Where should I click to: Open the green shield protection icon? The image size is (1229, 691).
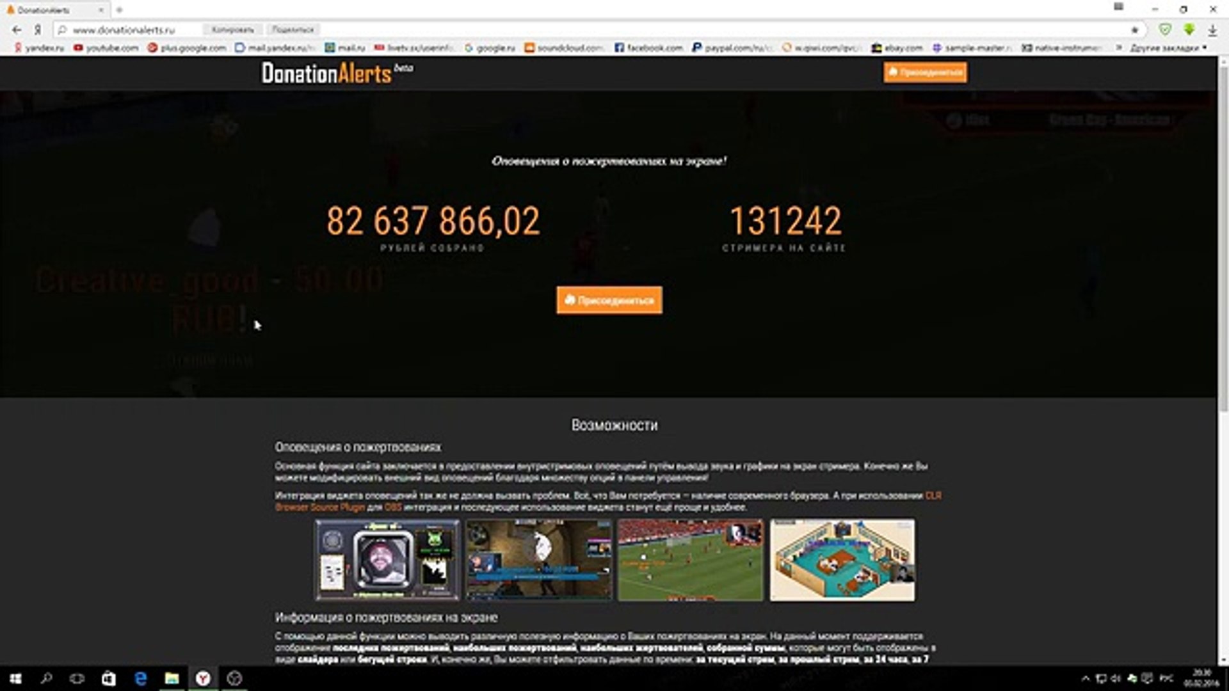tap(1165, 29)
